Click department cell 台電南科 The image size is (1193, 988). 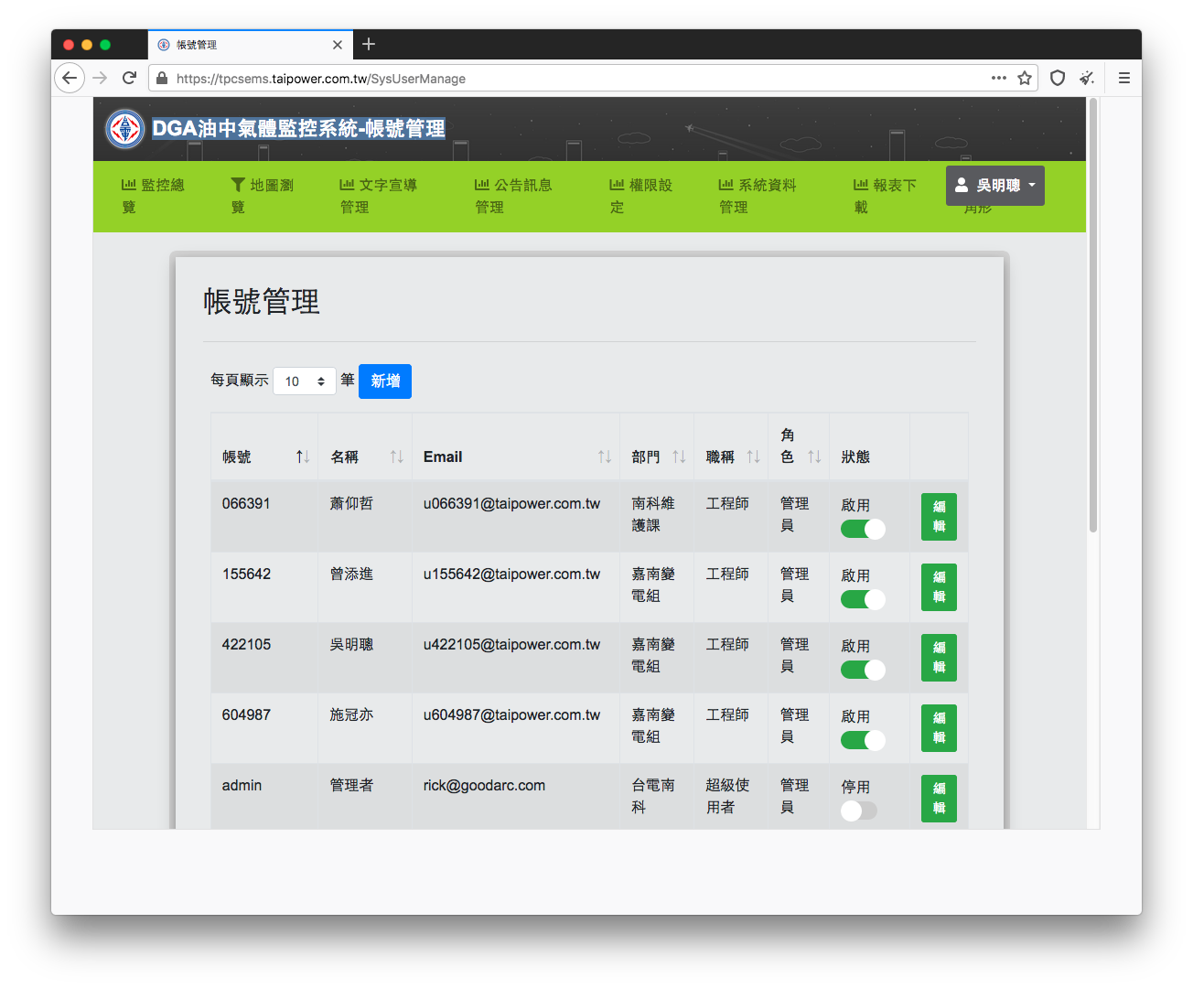point(653,796)
